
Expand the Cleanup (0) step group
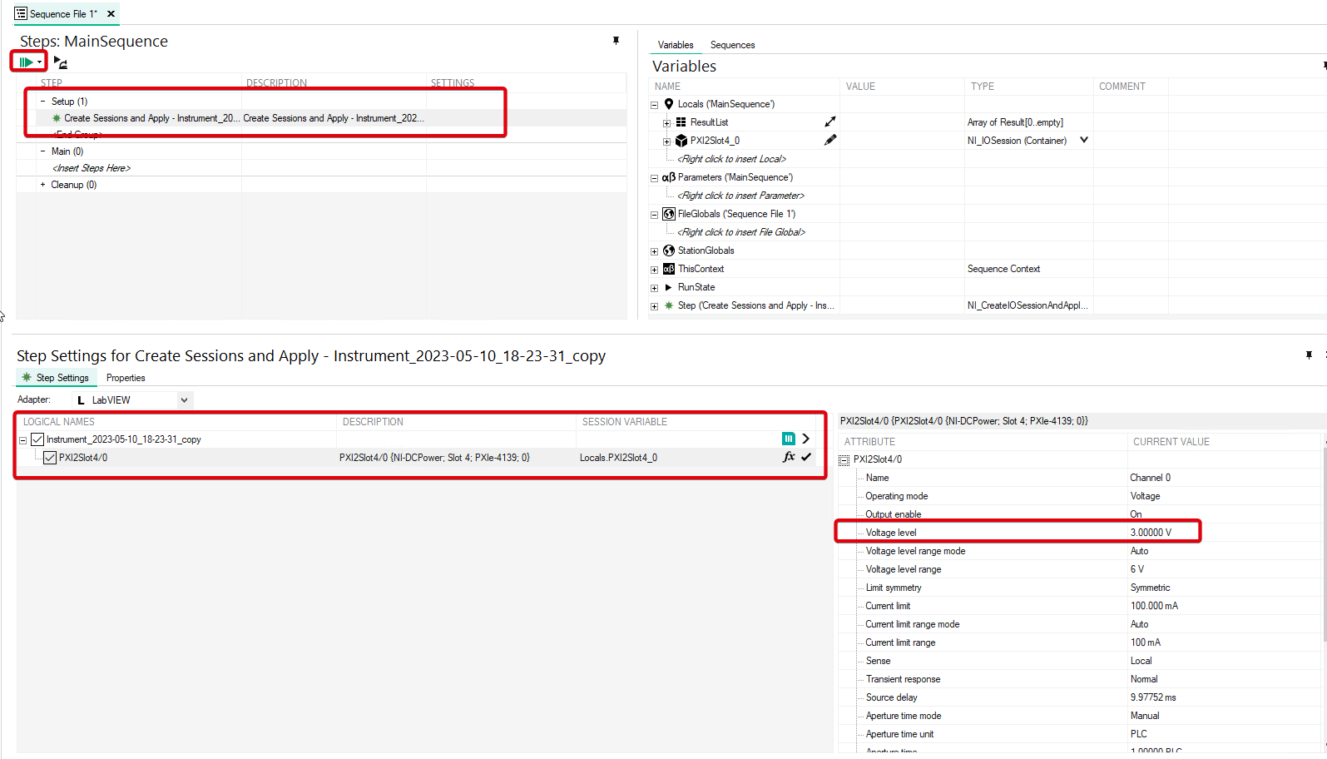click(x=43, y=185)
